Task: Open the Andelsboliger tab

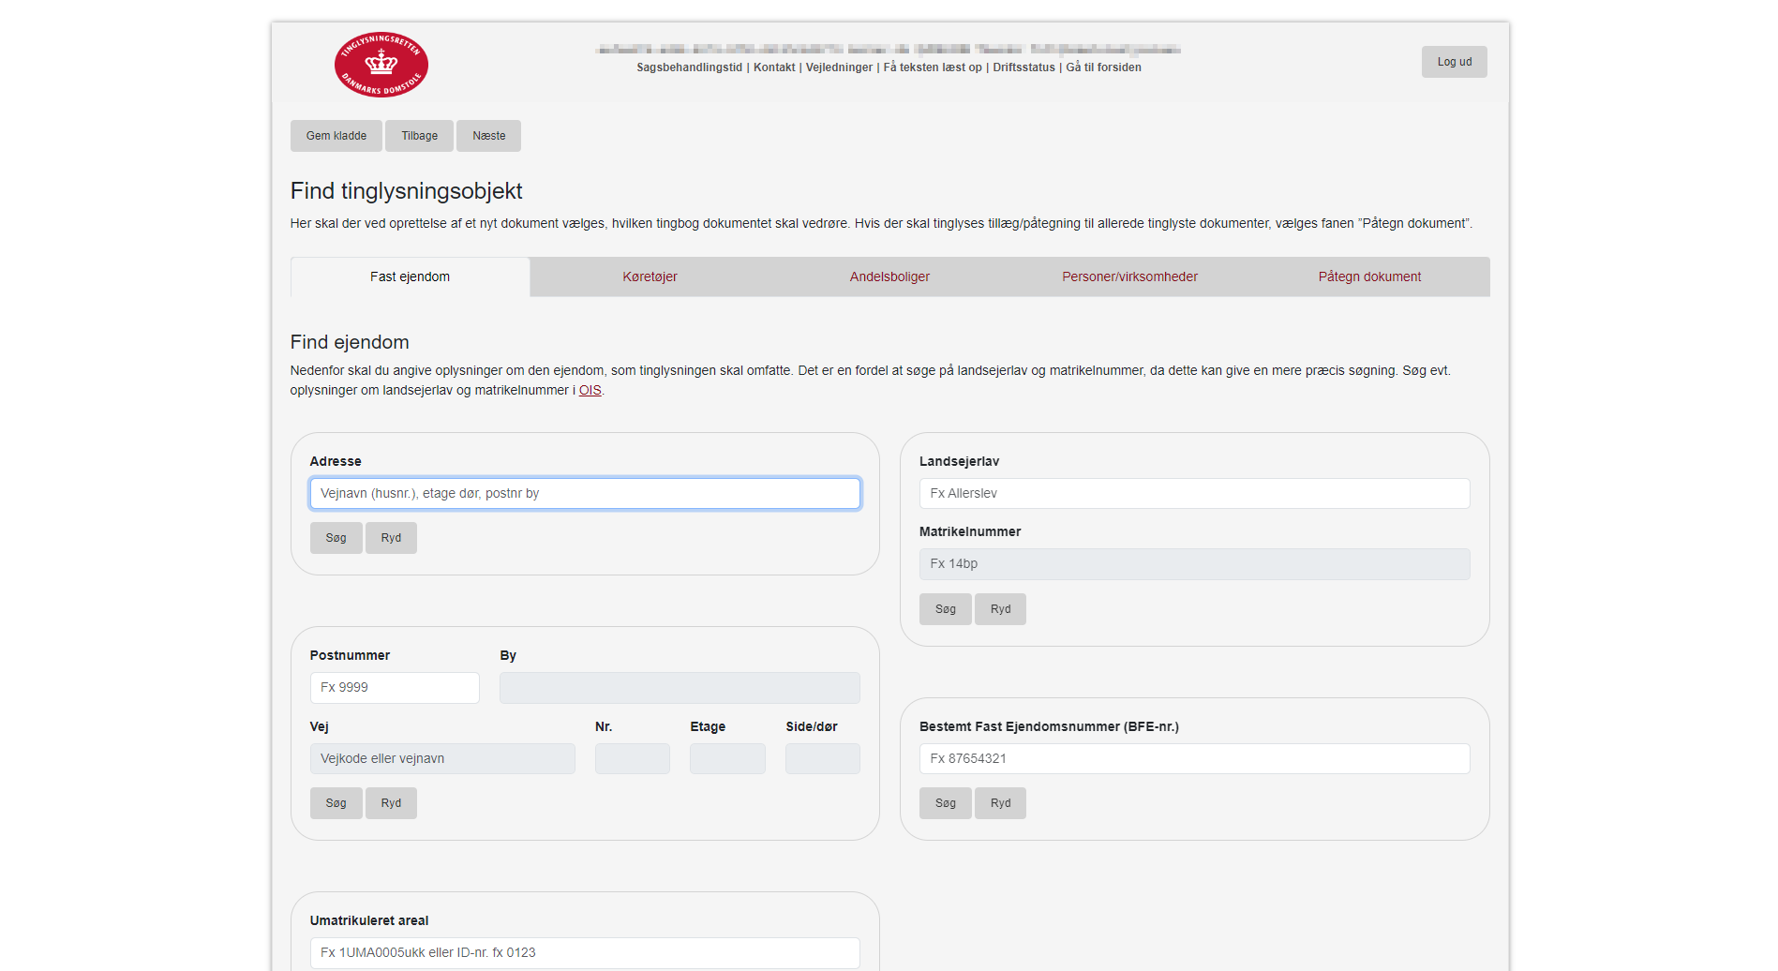Action: click(889, 276)
